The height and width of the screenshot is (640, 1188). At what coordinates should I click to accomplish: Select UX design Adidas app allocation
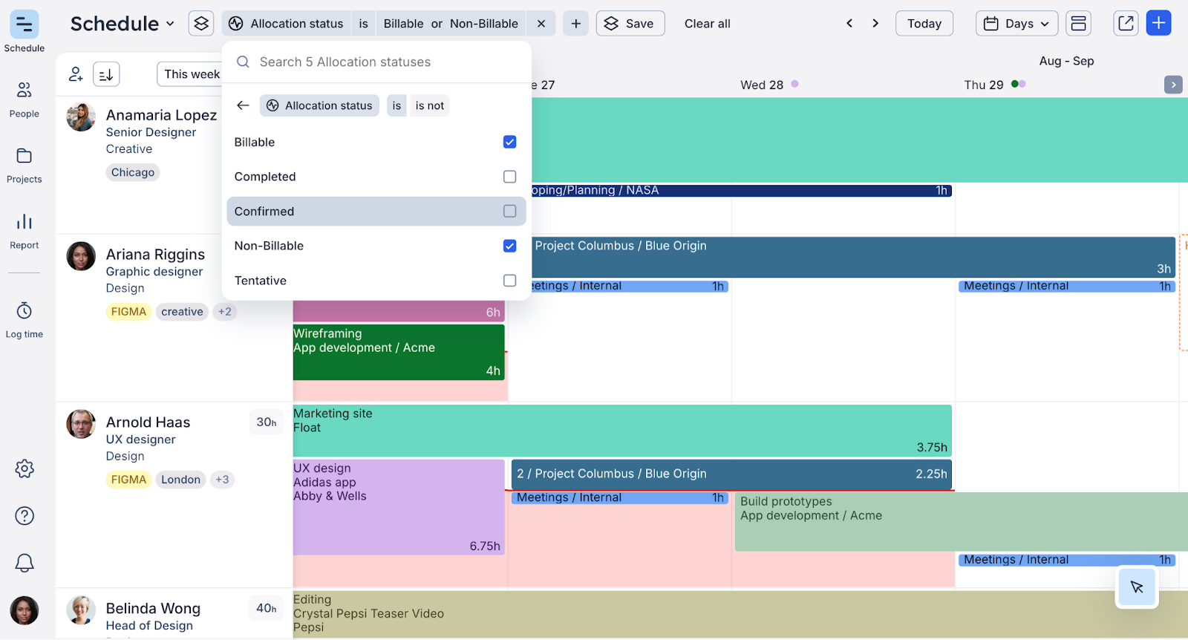coord(399,507)
